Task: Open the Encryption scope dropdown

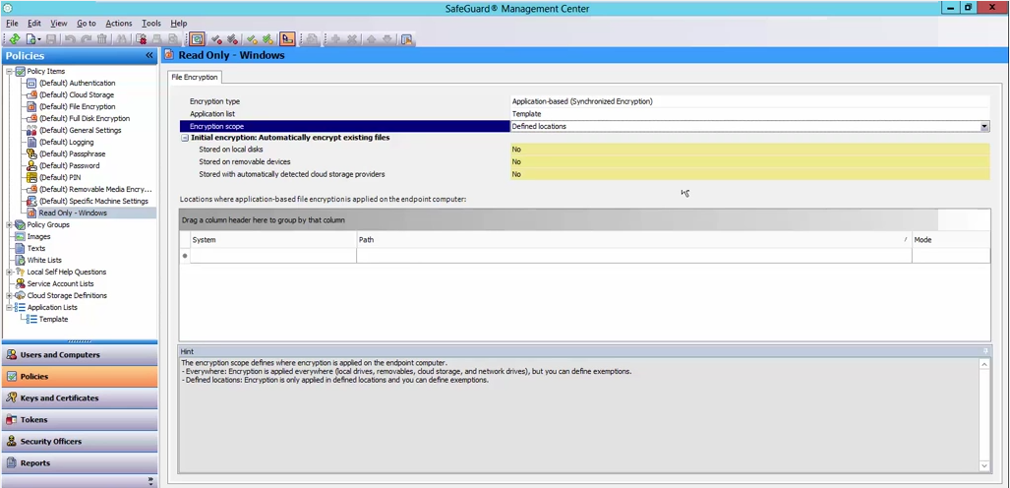Action: pyautogui.click(x=983, y=126)
